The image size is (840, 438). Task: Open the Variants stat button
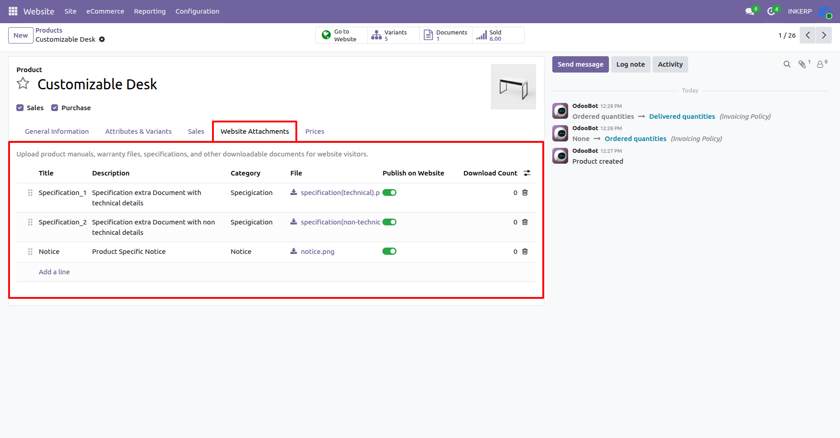click(393, 35)
